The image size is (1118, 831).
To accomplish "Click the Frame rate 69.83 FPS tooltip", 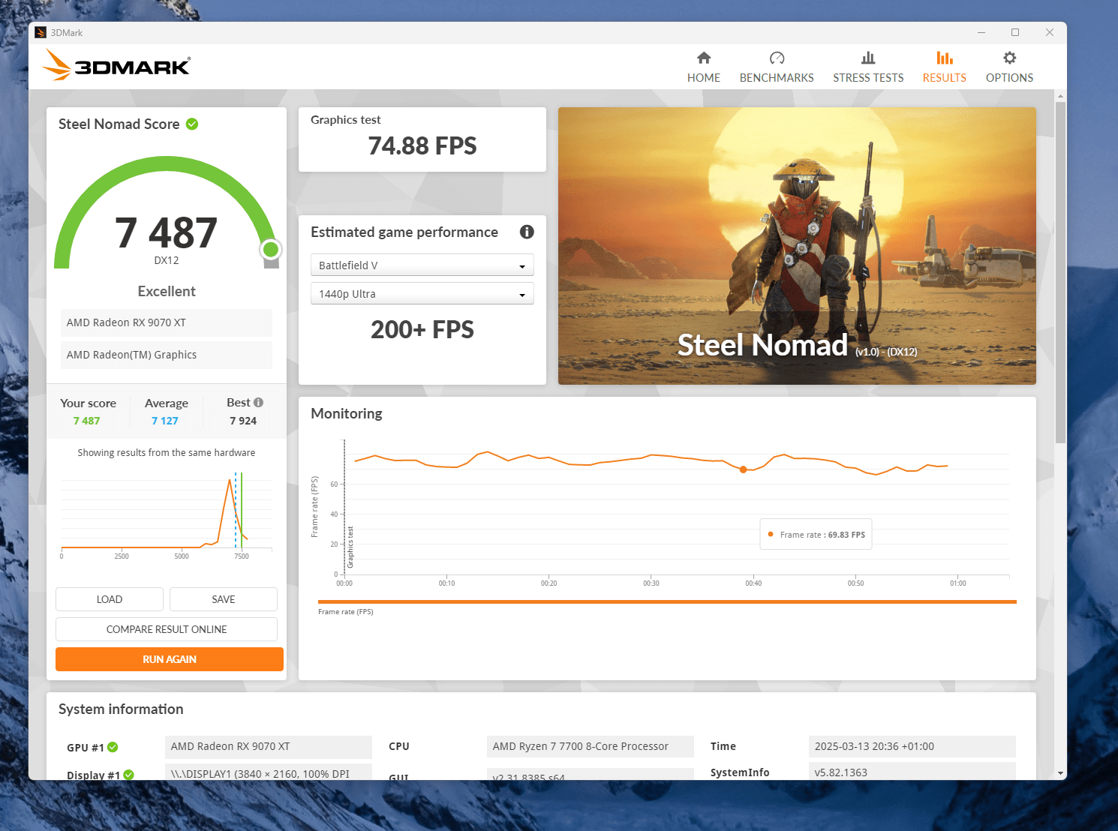I will (816, 534).
